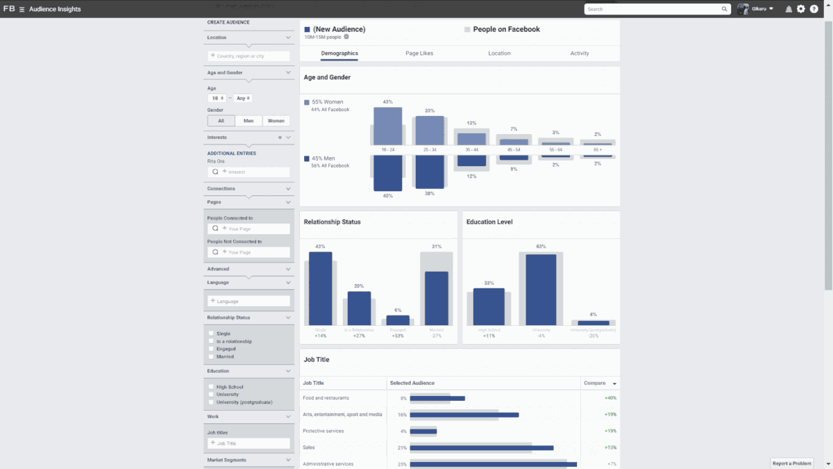Focus the Country, region or city field
833x469 pixels.
[249, 56]
